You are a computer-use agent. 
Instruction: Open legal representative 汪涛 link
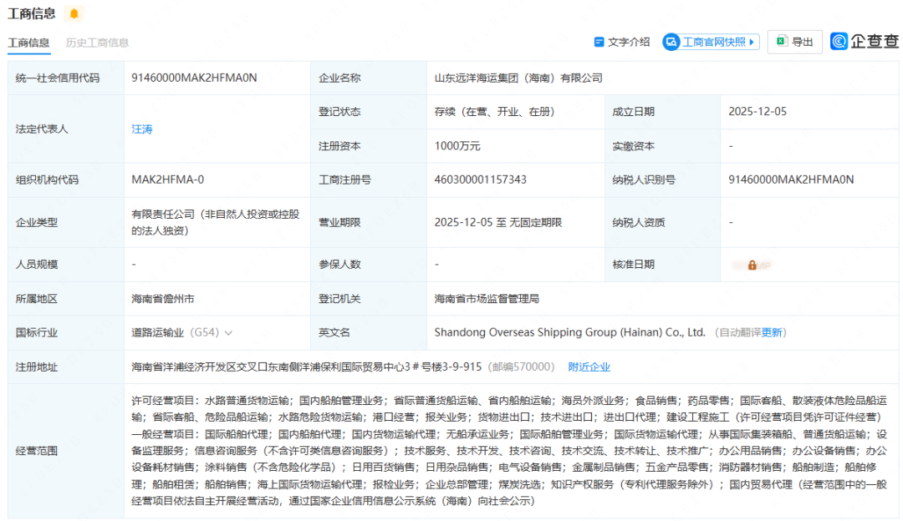click(x=142, y=129)
